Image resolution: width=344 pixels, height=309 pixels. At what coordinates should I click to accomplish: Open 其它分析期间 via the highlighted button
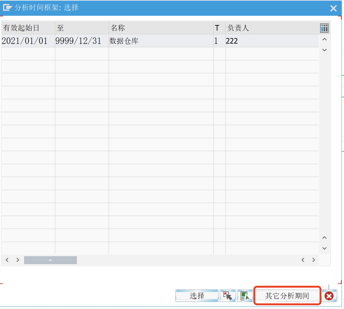pyautogui.click(x=287, y=295)
